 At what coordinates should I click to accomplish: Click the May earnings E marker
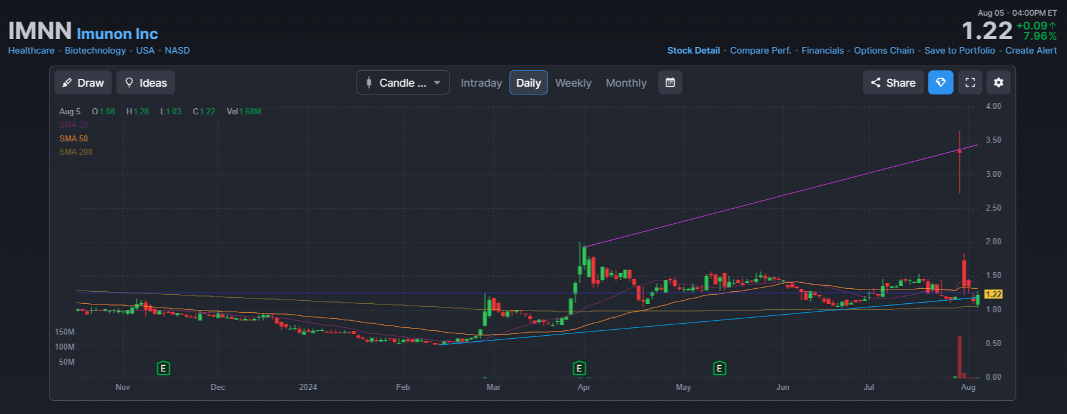tap(719, 368)
